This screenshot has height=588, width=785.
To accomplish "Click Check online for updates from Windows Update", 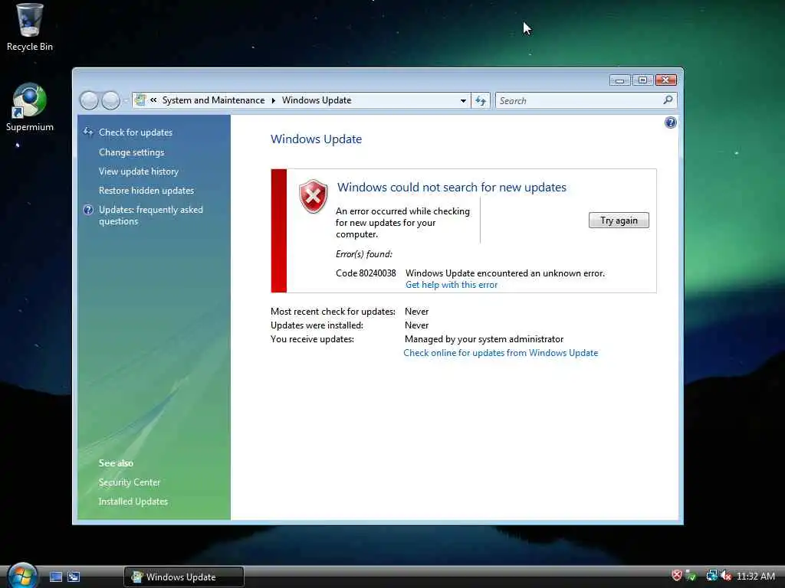I will point(501,353).
